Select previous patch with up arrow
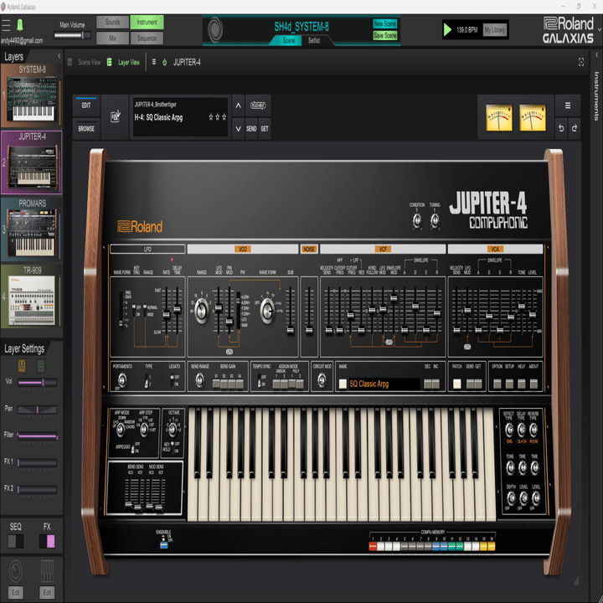Viewport: 603px width, 603px height. point(239,106)
